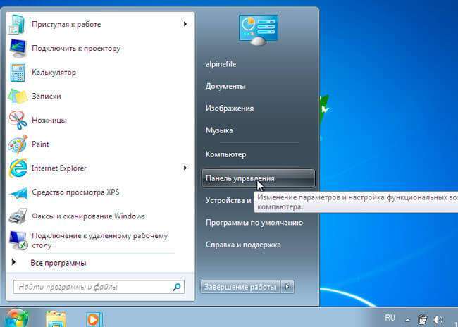
Task: Click the Факсы и сканирование Windows icon
Action: [x=18, y=216]
